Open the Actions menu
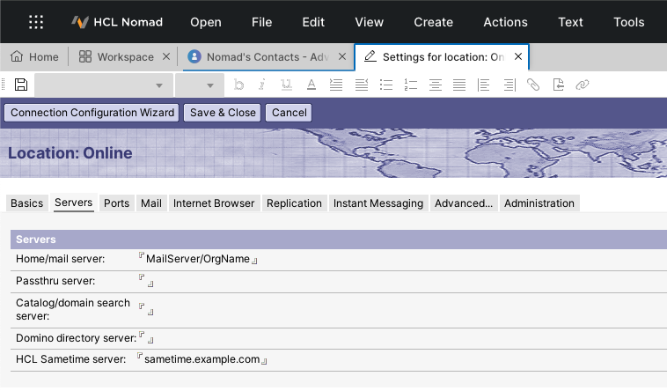Screen dimensions: 667x391 505,22
